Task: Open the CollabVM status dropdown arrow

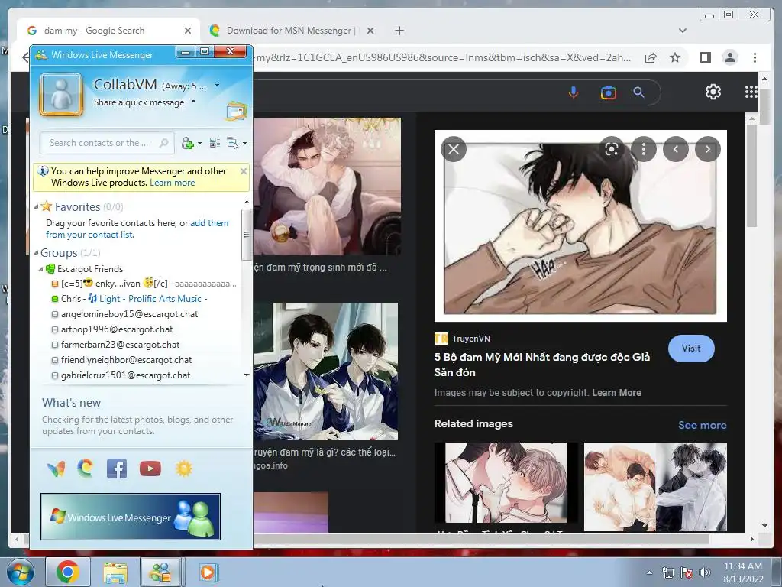Action: pos(217,86)
